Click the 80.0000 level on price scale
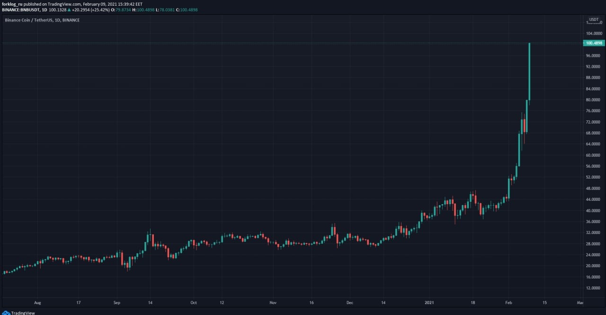The width and height of the screenshot is (606, 315). click(x=594, y=100)
